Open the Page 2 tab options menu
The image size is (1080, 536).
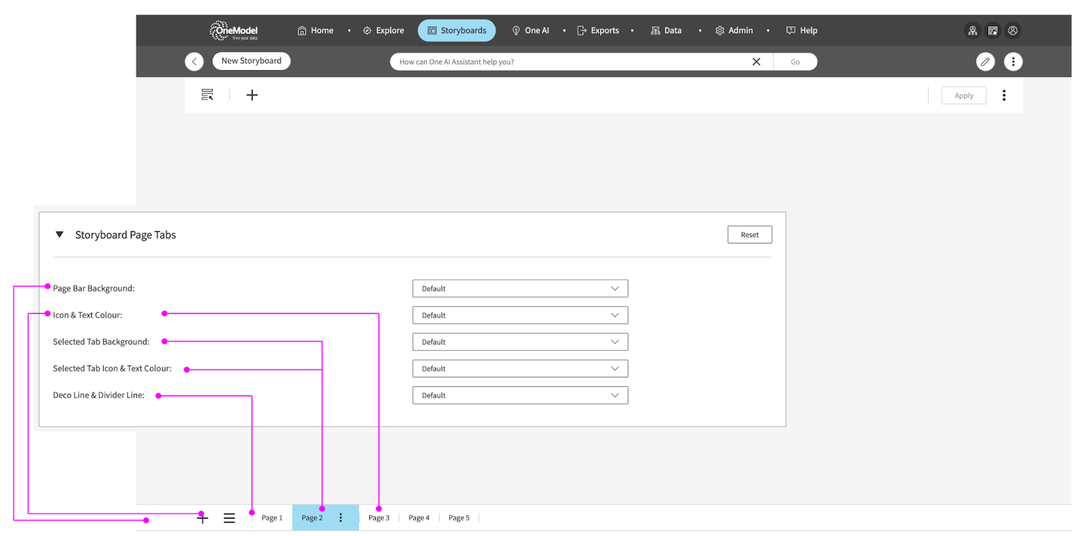[341, 518]
